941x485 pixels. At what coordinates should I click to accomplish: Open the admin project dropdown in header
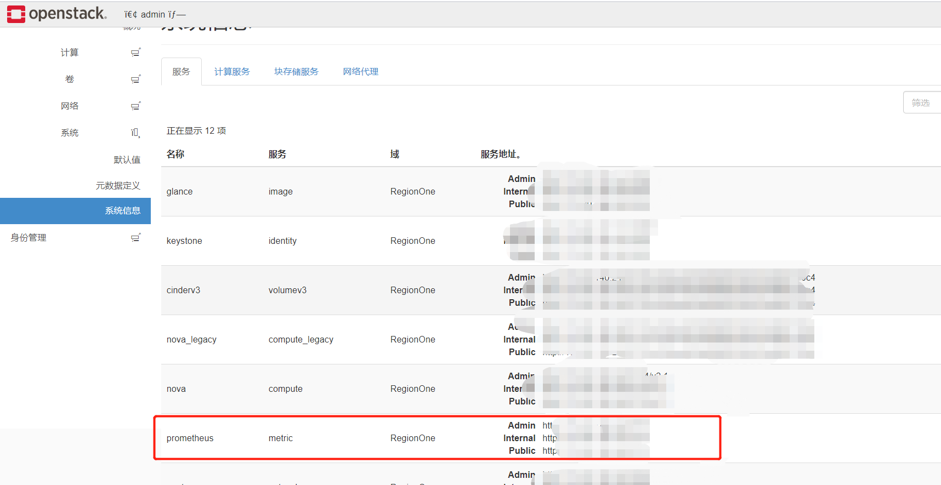point(155,14)
